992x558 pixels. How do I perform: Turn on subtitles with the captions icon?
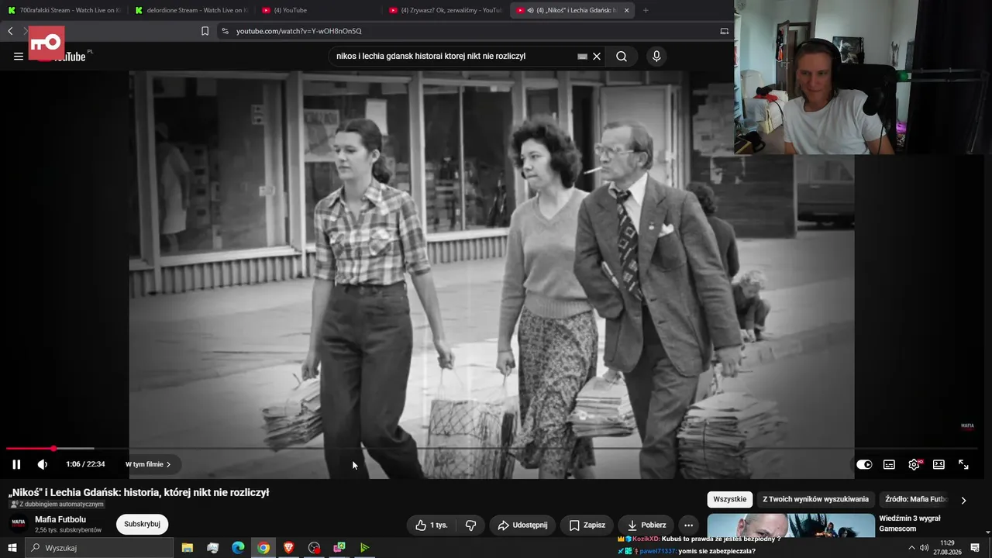coord(889,464)
